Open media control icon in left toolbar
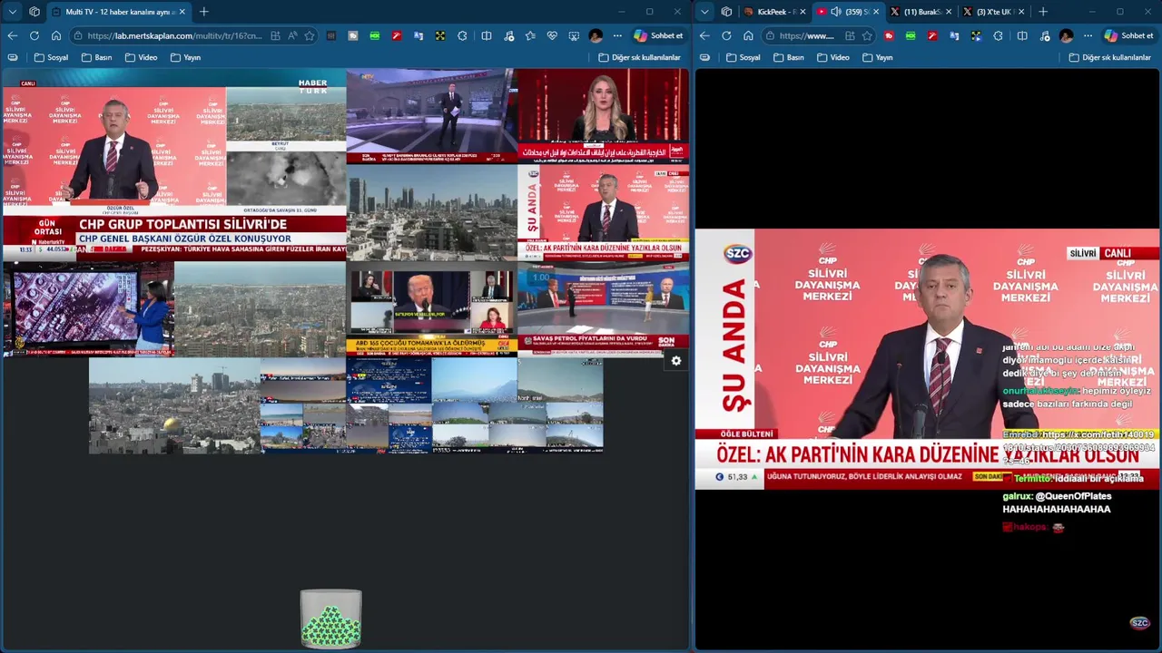The height and width of the screenshot is (653, 1162). (x=509, y=35)
